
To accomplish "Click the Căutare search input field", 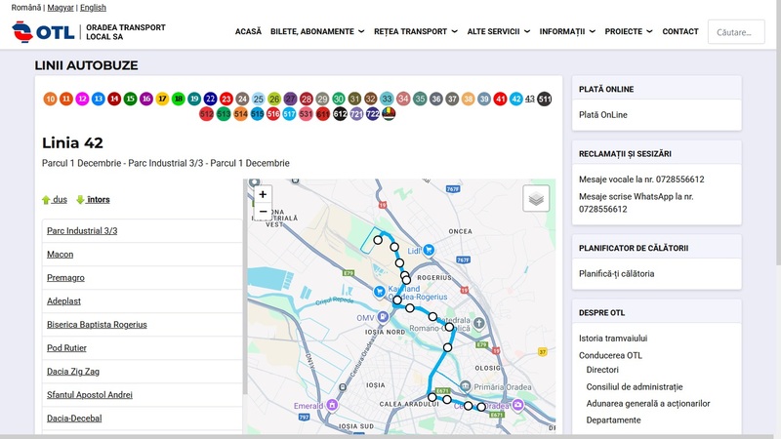I will (x=735, y=32).
